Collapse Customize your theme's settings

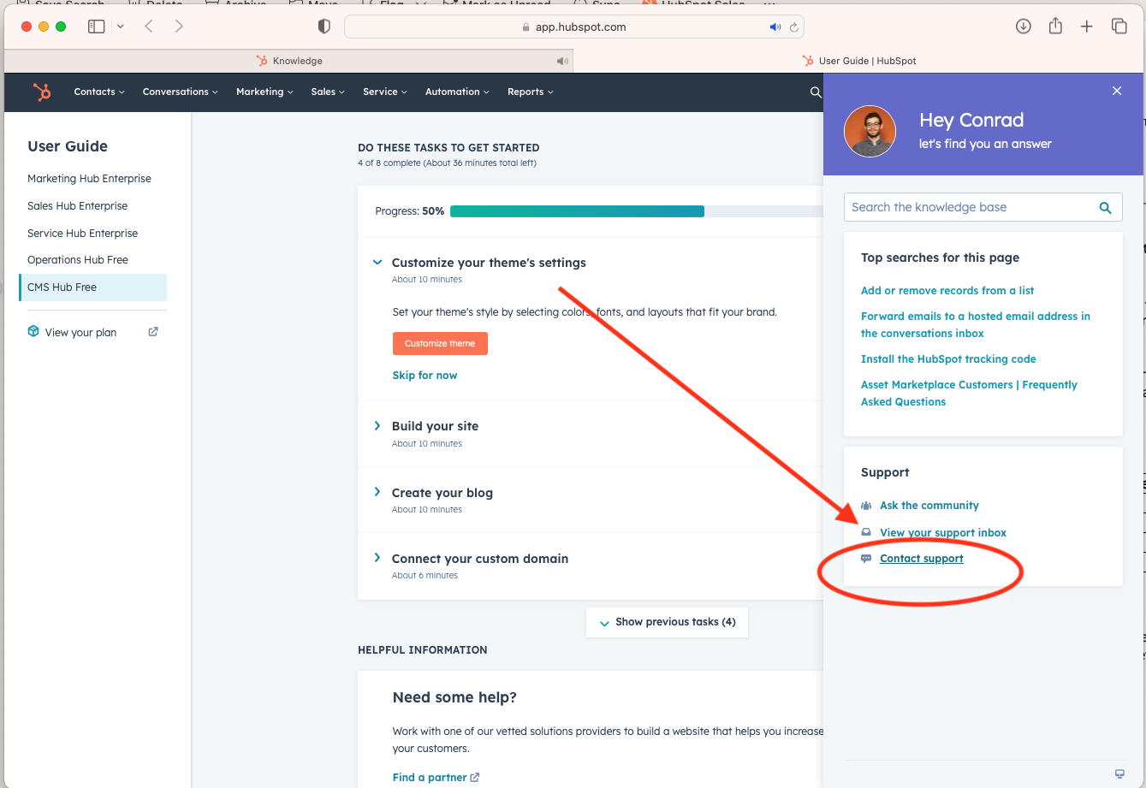coord(377,263)
